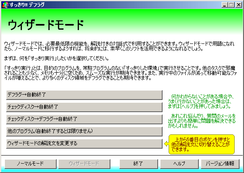Select チェックディスク→デフラグ→自動終了 button
Screen dimensions: 244x173
pyautogui.click(x=84, y=119)
